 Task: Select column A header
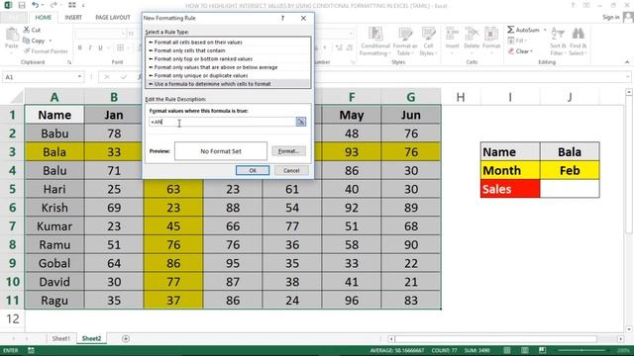point(54,97)
